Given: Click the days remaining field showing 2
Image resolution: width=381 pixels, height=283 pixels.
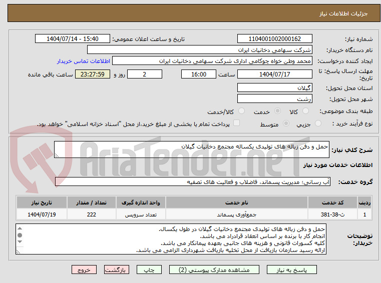Looking at the screenshot, I should 145,74.
